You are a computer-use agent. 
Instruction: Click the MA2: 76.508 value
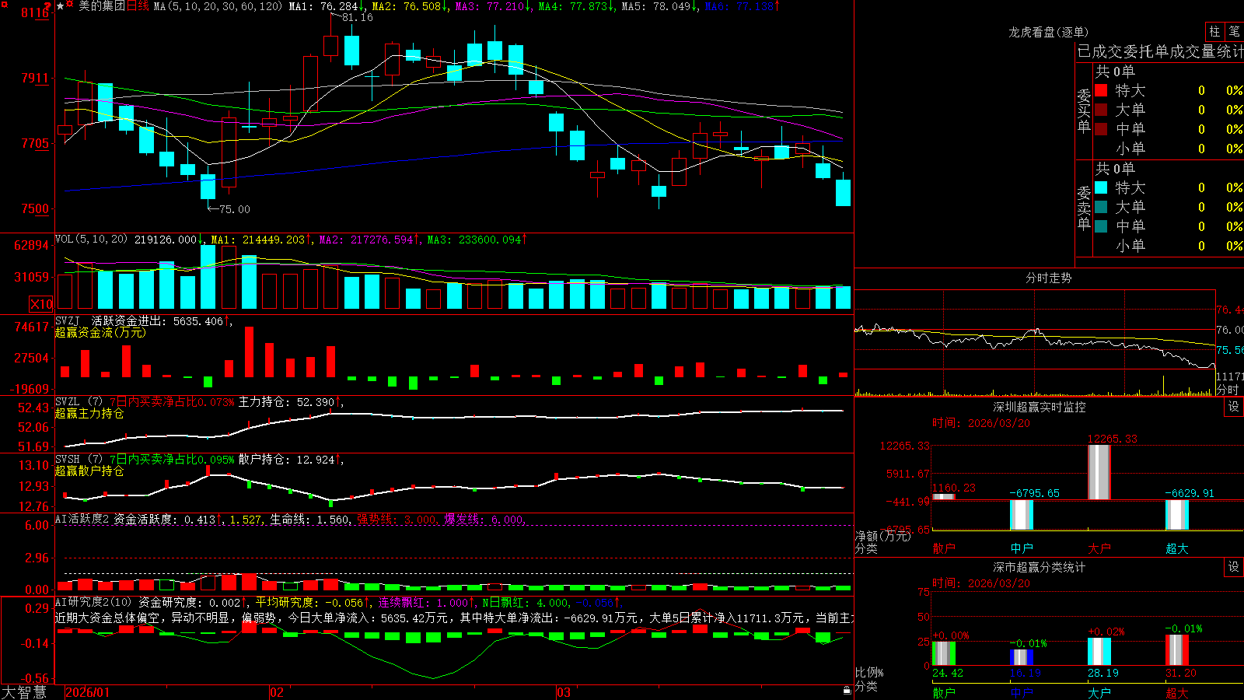(410, 6)
